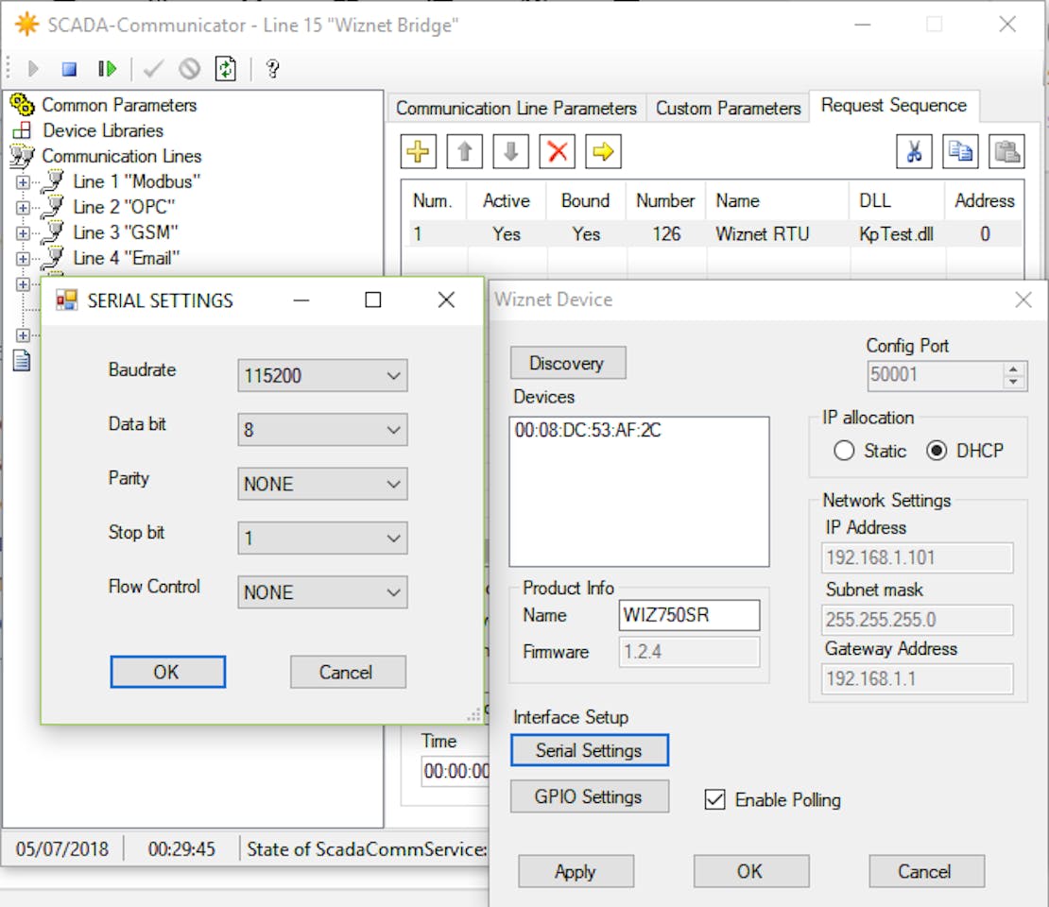
Task: Switch to Communication Line Parameters tab
Action: point(516,108)
